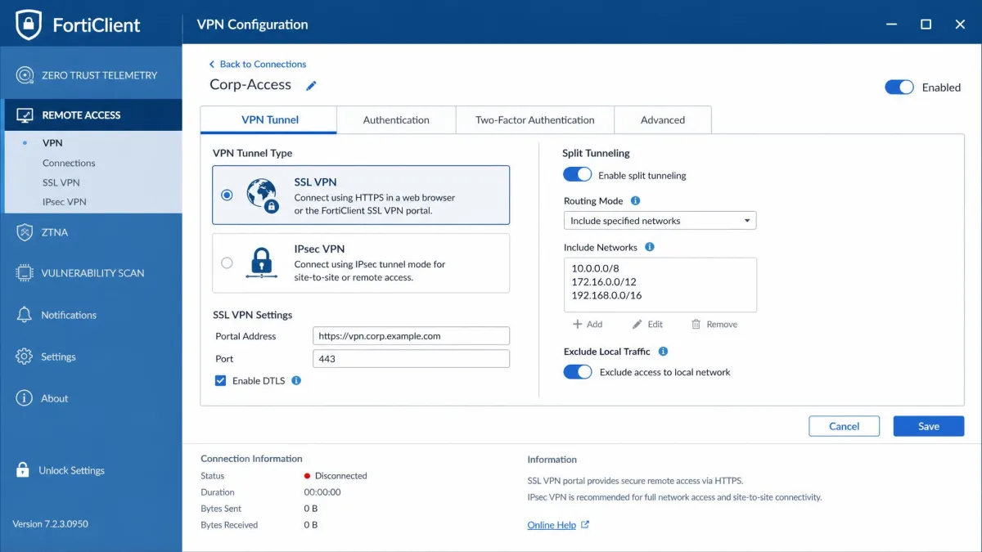Click the Enable DTLS info icon
The width and height of the screenshot is (982, 552).
[296, 380]
